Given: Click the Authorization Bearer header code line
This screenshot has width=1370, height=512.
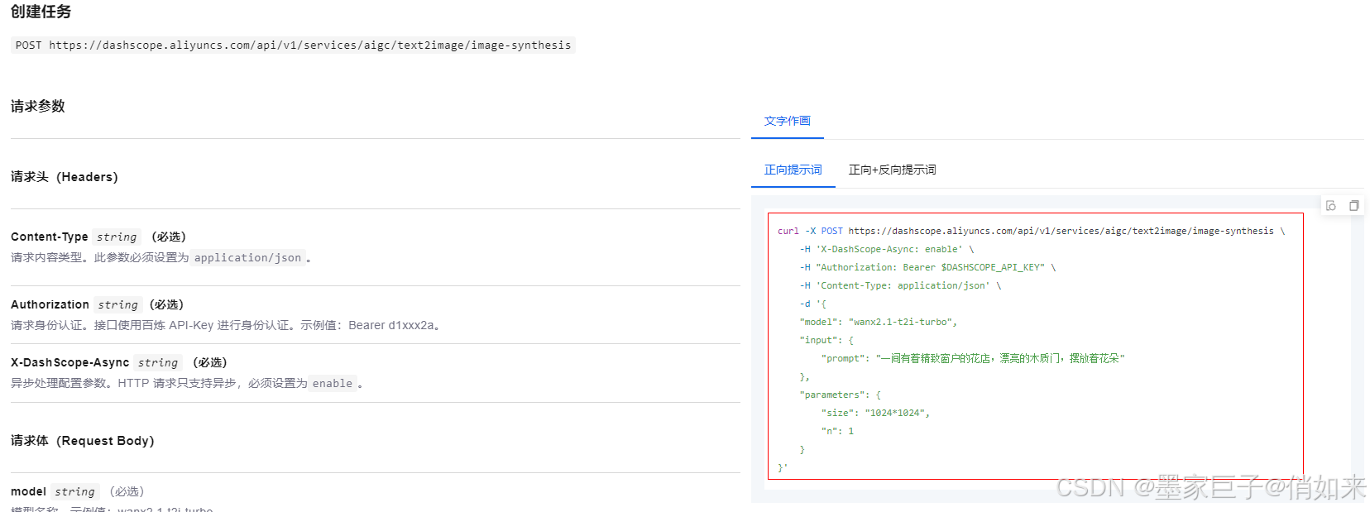Looking at the screenshot, I should point(927,267).
